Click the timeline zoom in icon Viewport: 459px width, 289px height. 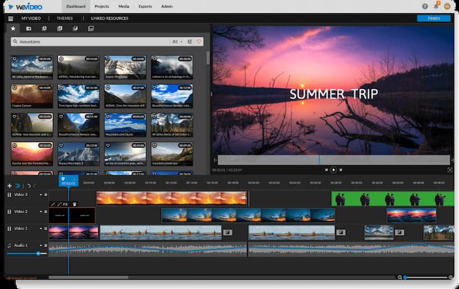450,277
